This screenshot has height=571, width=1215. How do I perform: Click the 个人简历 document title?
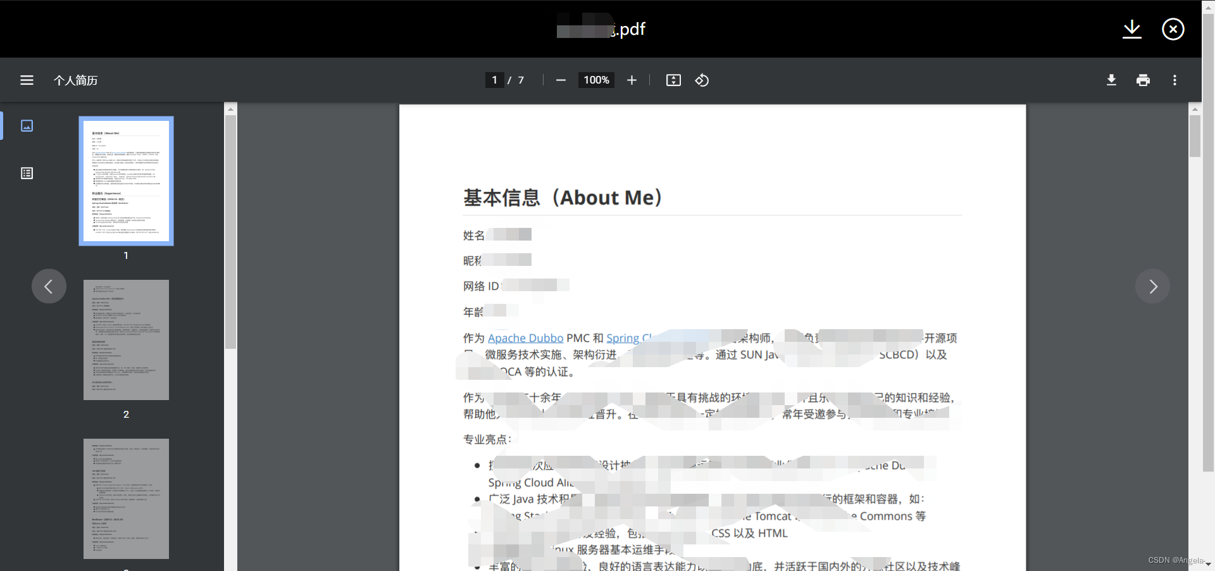coord(76,80)
